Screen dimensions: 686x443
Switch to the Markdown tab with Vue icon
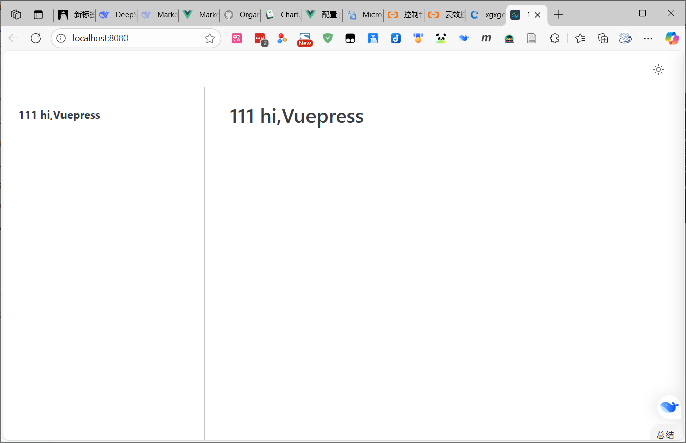point(200,15)
